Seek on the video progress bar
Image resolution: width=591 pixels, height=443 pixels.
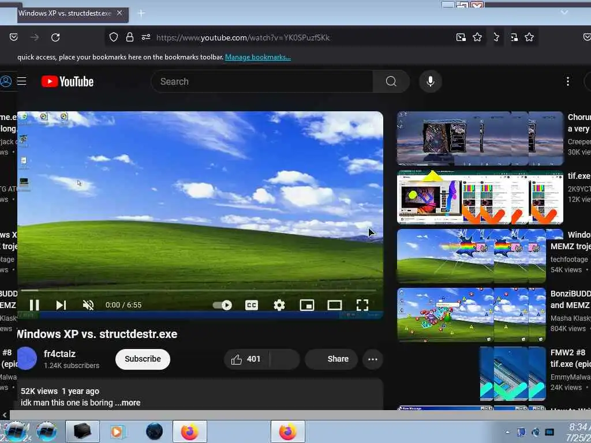(199, 291)
